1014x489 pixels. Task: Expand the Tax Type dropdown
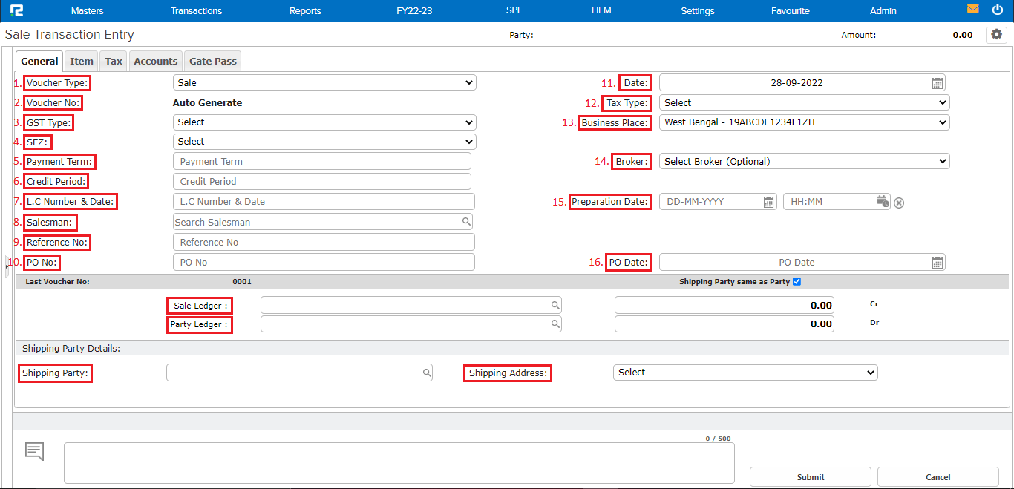tap(802, 102)
